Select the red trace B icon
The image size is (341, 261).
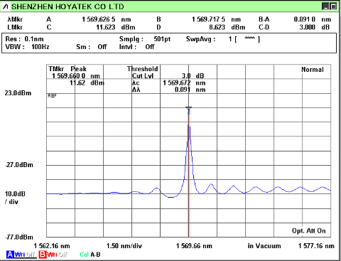click(43, 255)
